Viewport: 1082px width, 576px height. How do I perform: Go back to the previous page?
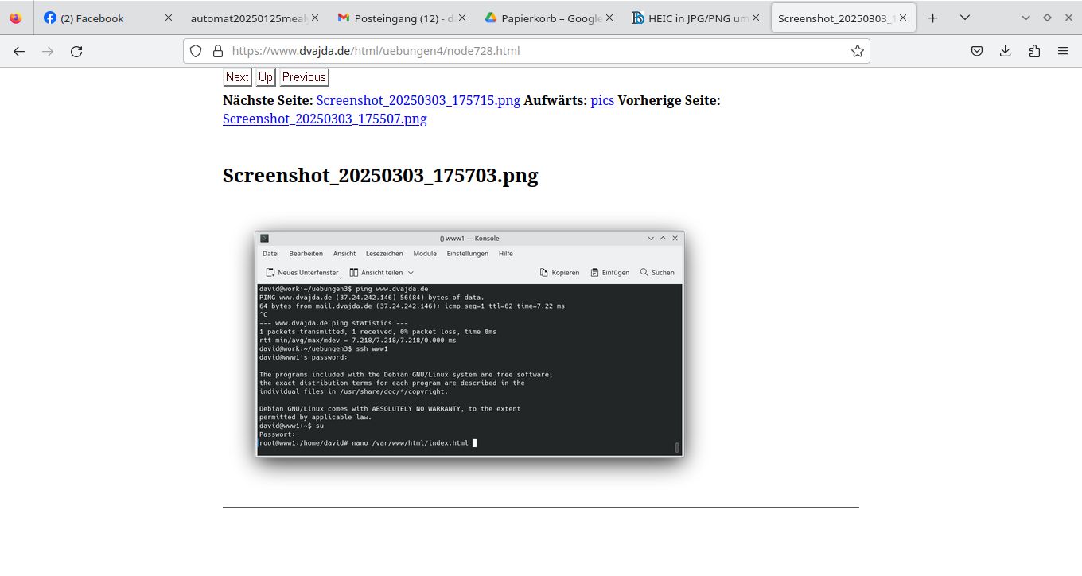pyautogui.click(x=19, y=51)
